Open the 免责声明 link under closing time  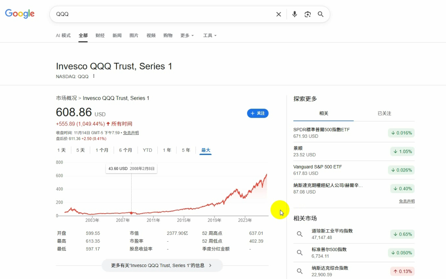click(131, 133)
